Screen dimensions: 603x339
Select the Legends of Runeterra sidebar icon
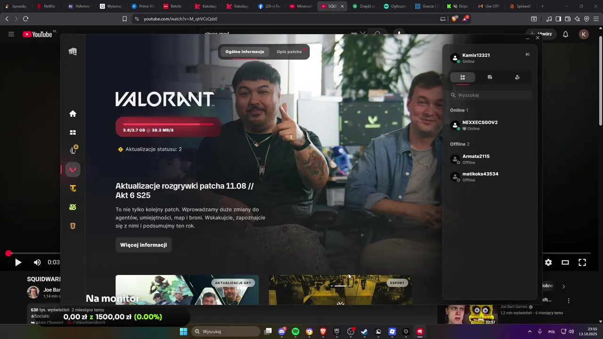[73, 226]
